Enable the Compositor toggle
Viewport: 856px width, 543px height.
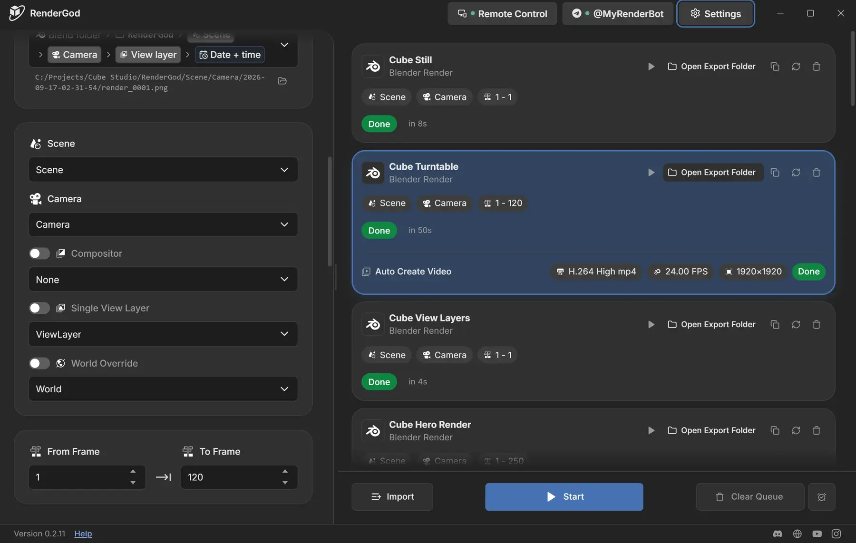pyautogui.click(x=39, y=253)
